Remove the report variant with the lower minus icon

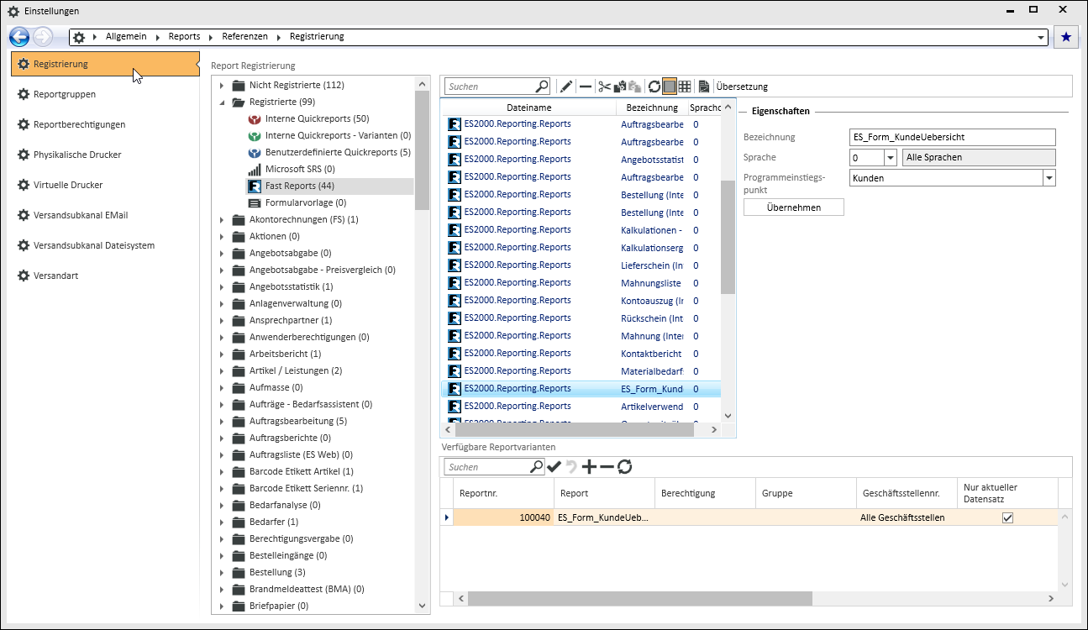[607, 467]
